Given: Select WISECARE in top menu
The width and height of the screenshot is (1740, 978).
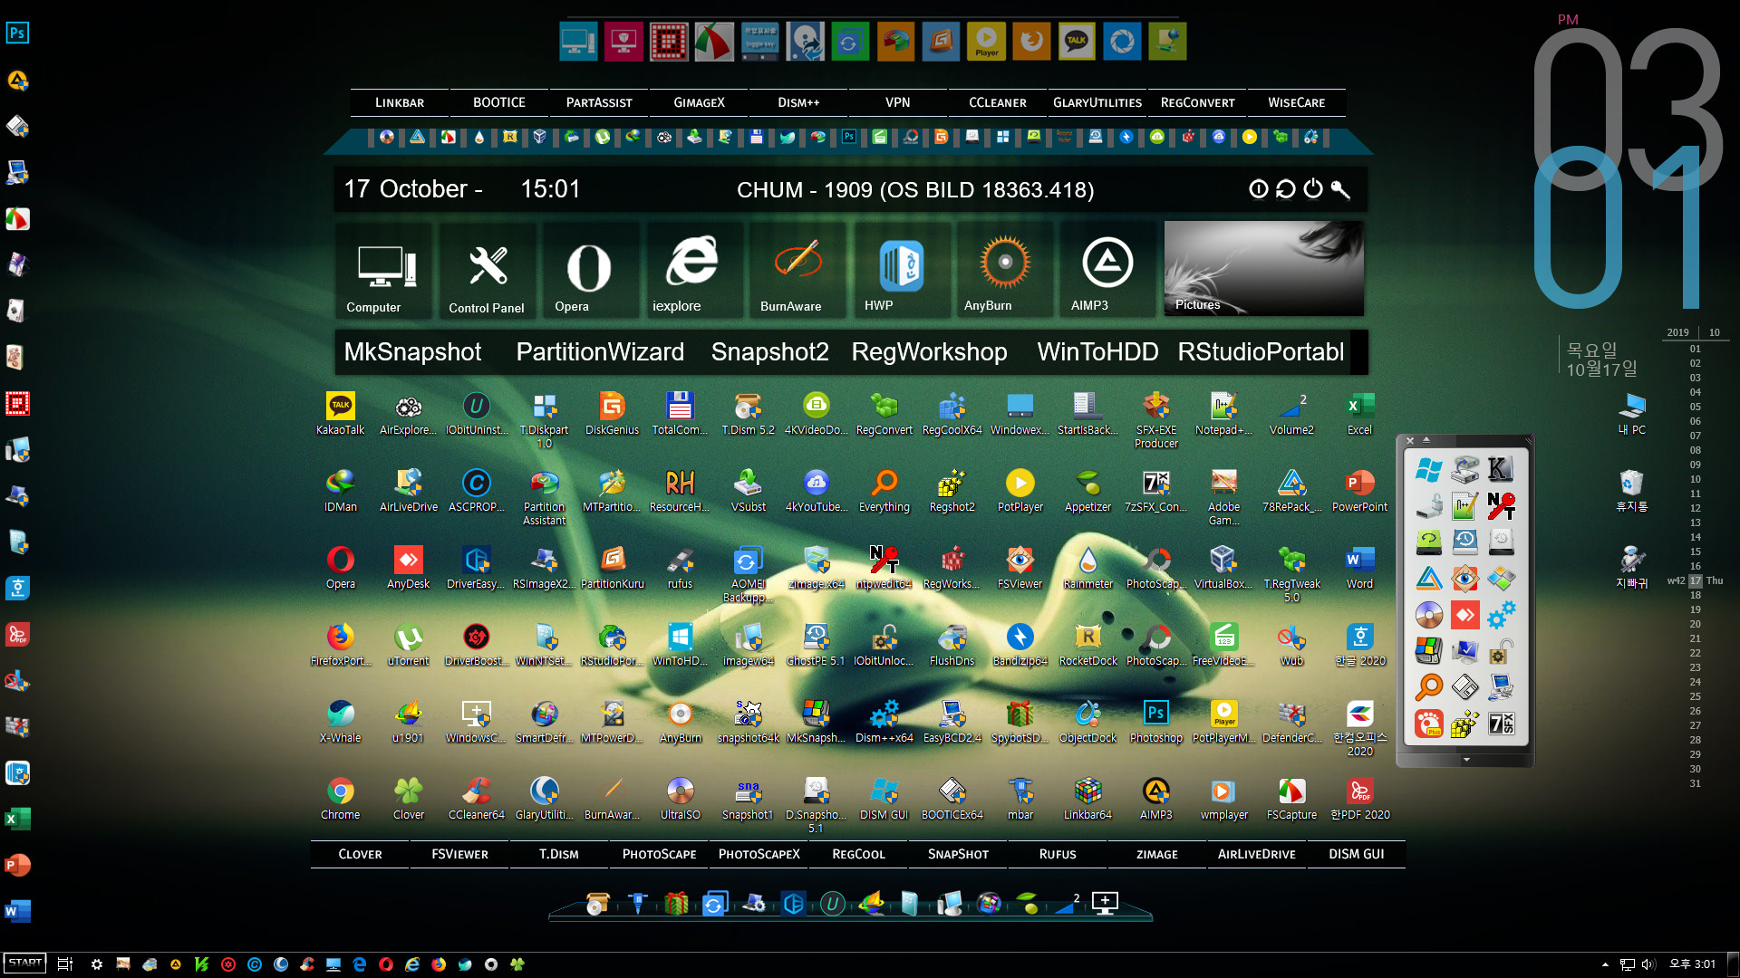Looking at the screenshot, I should click(x=1297, y=102).
